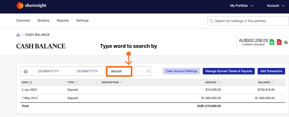This screenshot has height=117, width=289.
Task: Switch to Reports tab
Action: click(x=63, y=21)
